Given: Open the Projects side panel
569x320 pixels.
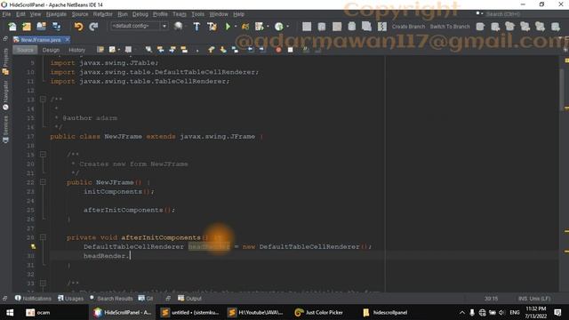Looking at the screenshot, I should [5, 61].
